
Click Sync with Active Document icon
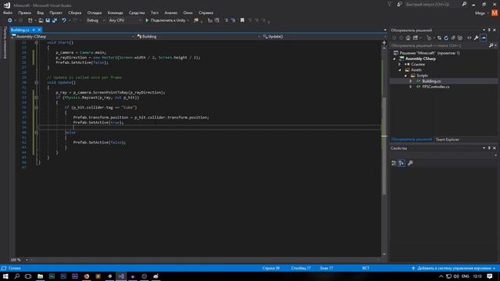click(x=439, y=38)
